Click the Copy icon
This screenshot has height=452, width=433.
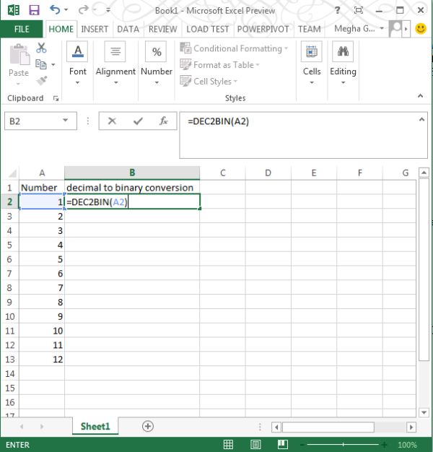coord(40,64)
